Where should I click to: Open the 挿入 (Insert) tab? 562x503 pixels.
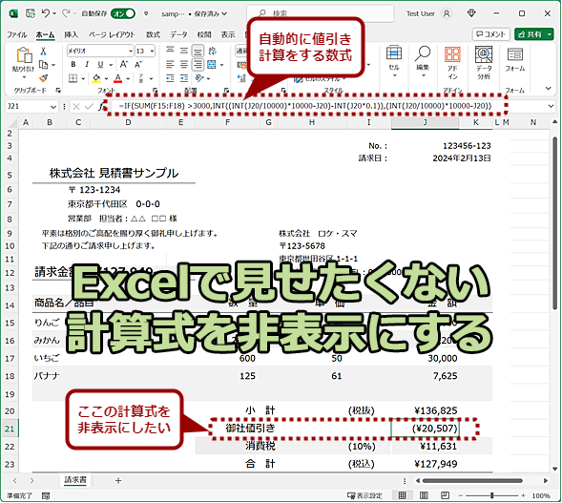click(71, 34)
